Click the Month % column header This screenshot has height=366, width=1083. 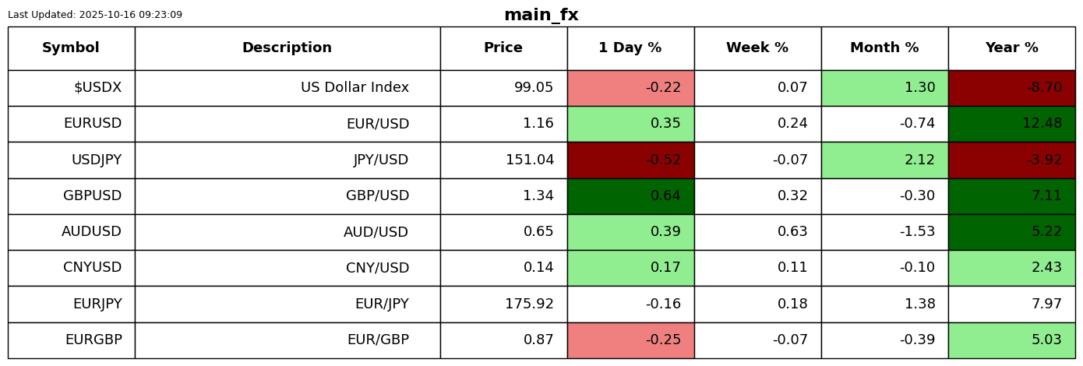[x=884, y=48]
